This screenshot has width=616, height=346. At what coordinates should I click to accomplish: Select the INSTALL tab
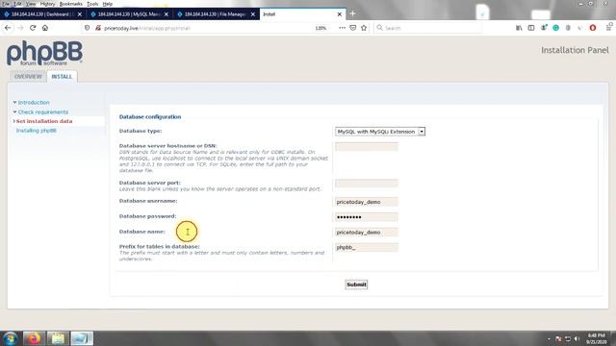(62, 76)
